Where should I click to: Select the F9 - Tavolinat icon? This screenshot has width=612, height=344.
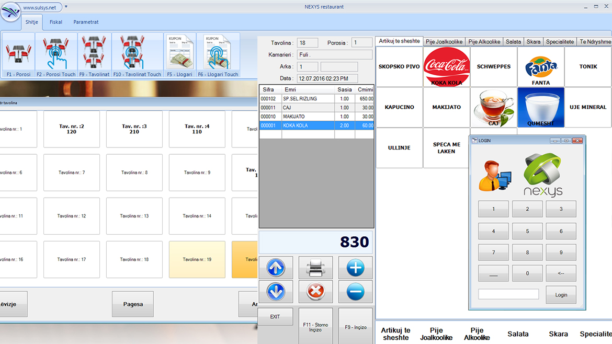[x=95, y=54]
